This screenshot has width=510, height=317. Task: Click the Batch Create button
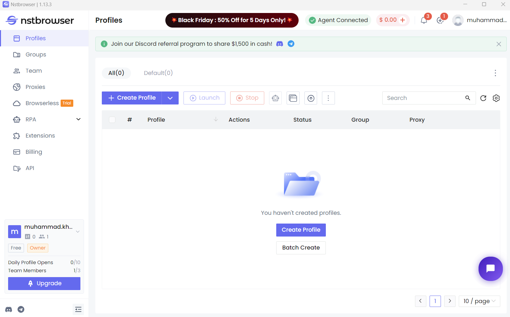(301, 248)
